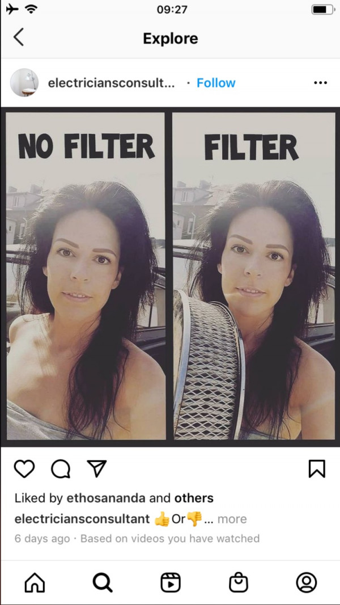Save the post with the bookmark icon
Screen dimensions: 340x605
click(317, 469)
